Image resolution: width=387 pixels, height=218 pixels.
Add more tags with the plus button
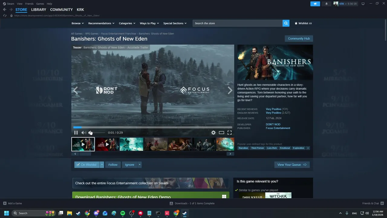[x=308, y=148]
